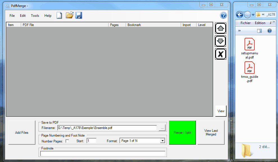The width and height of the screenshot is (278, 162).
Task: Open Explorer recent locations dropdown arrow
Action: pos(253,15)
